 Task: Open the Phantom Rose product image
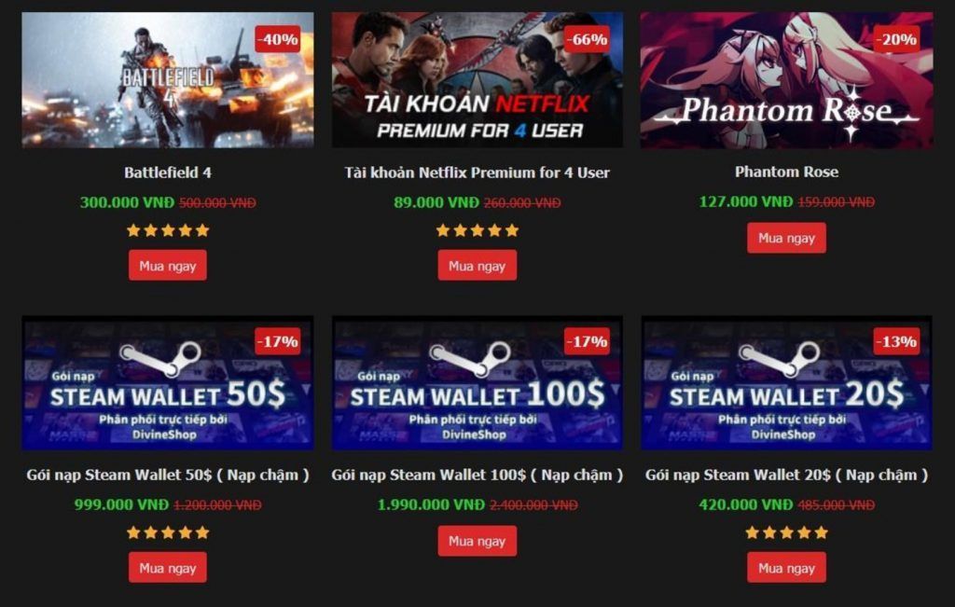(786, 80)
